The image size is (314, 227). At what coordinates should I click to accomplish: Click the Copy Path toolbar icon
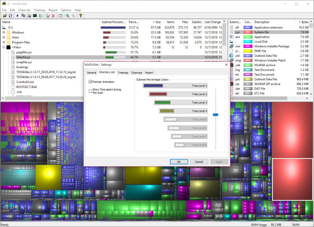(23, 16)
